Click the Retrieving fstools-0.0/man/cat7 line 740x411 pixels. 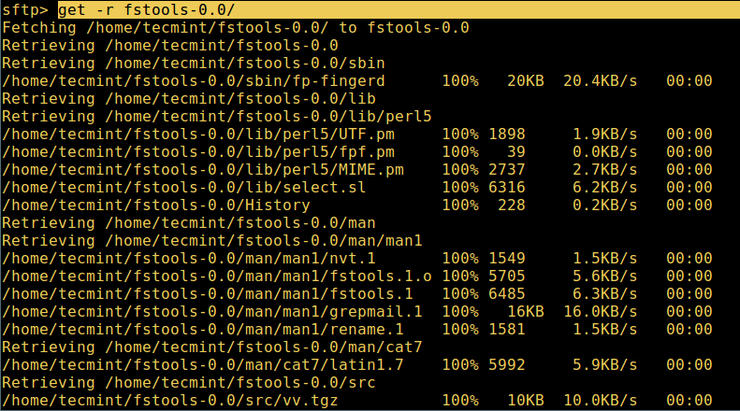coord(211,347)
